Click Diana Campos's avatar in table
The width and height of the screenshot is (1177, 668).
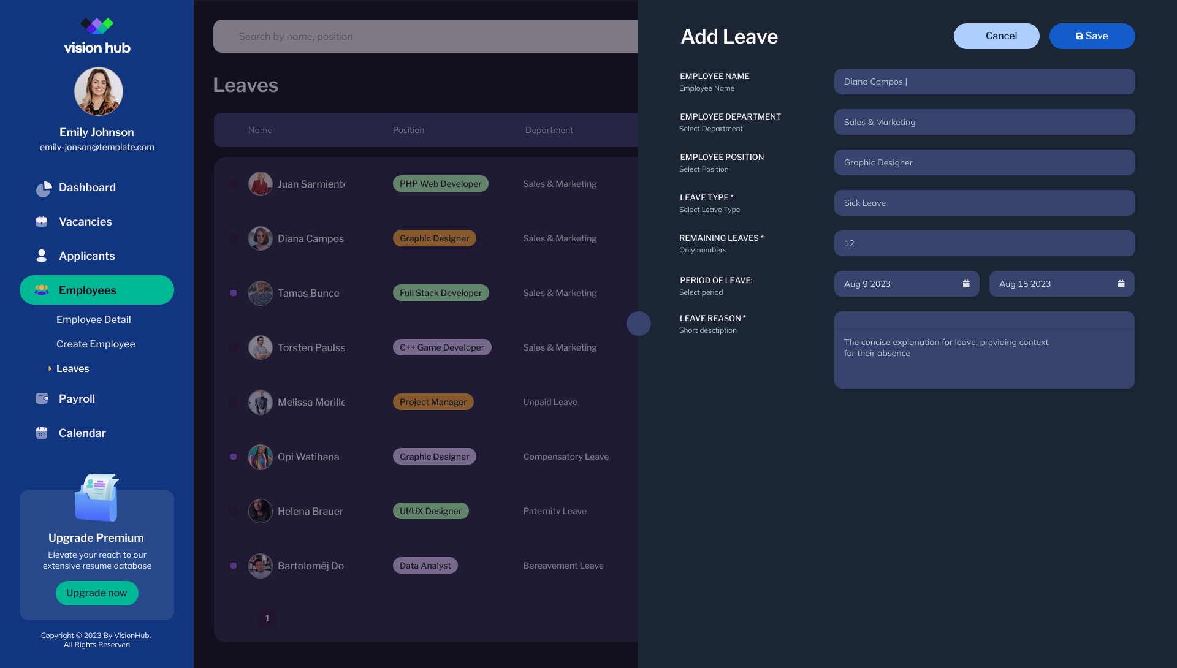pyautogui.click(x=261, y=238)
